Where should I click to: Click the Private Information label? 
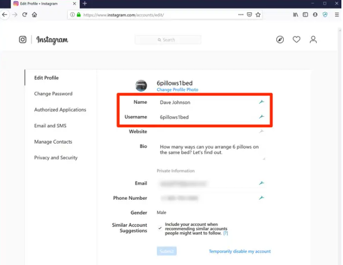pyautogui.click(x=176, y=171)
